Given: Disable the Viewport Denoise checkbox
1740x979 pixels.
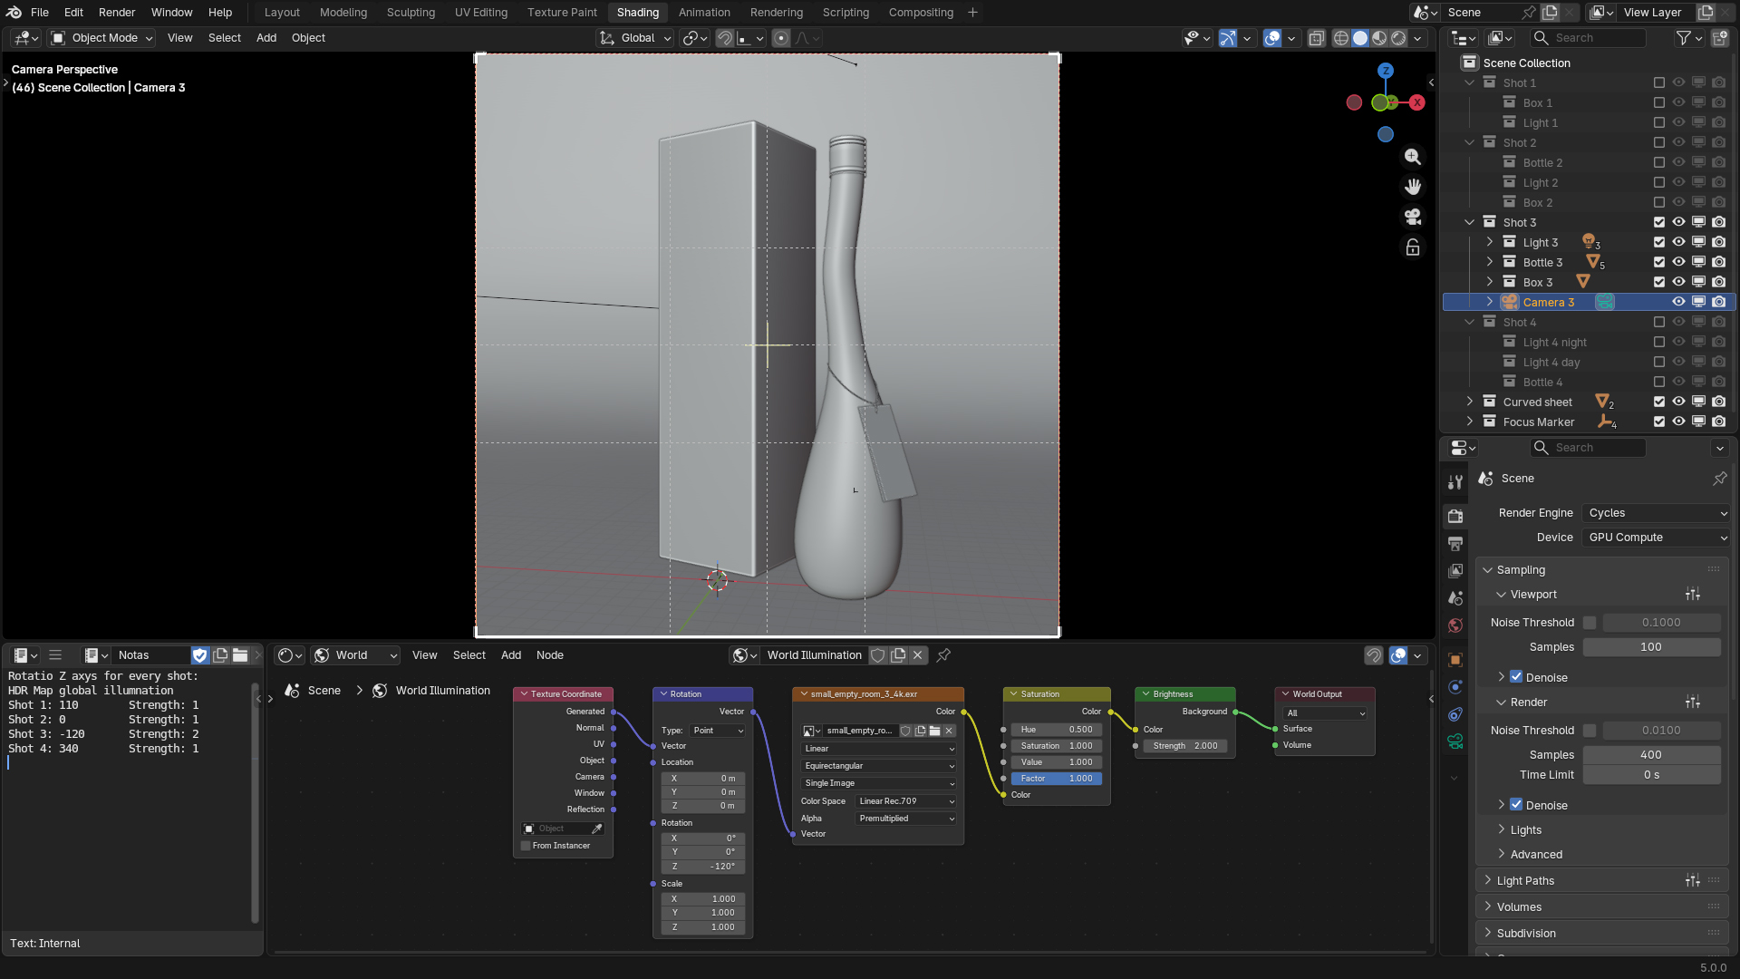Looking at the screenshot, I should (x=1516, y=677).
